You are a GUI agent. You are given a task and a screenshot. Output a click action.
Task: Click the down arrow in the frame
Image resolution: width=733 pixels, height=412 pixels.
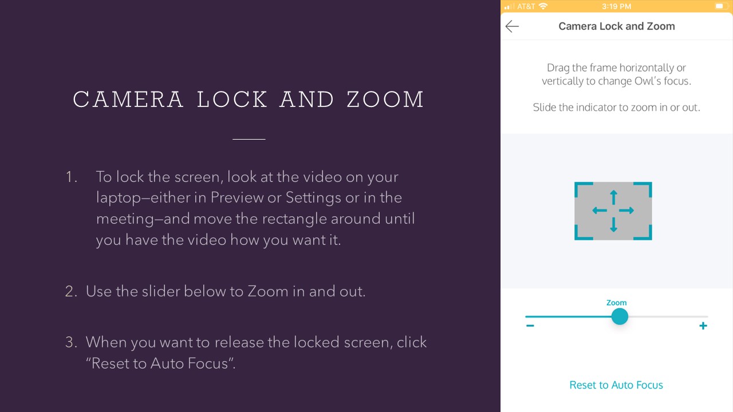pyautogui.click(x=613, y=224)
